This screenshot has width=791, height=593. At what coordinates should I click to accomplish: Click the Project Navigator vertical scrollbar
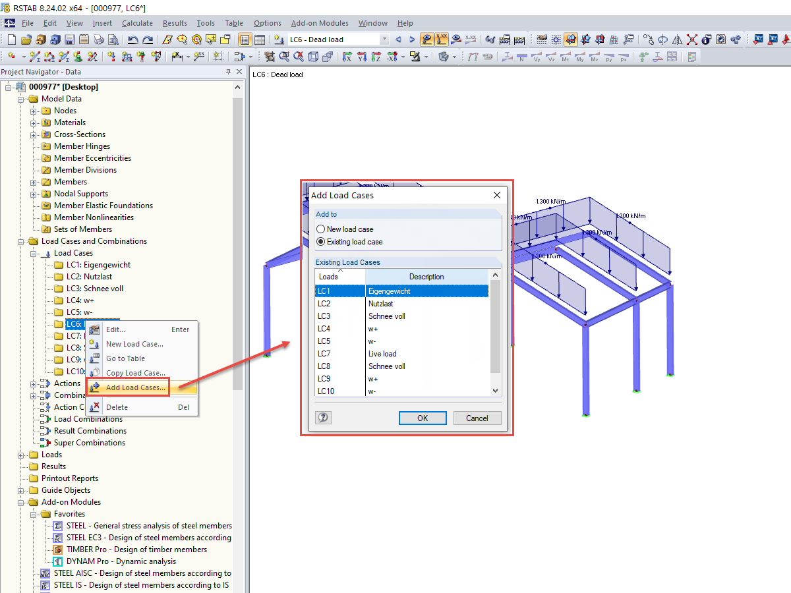pos(237,244)
